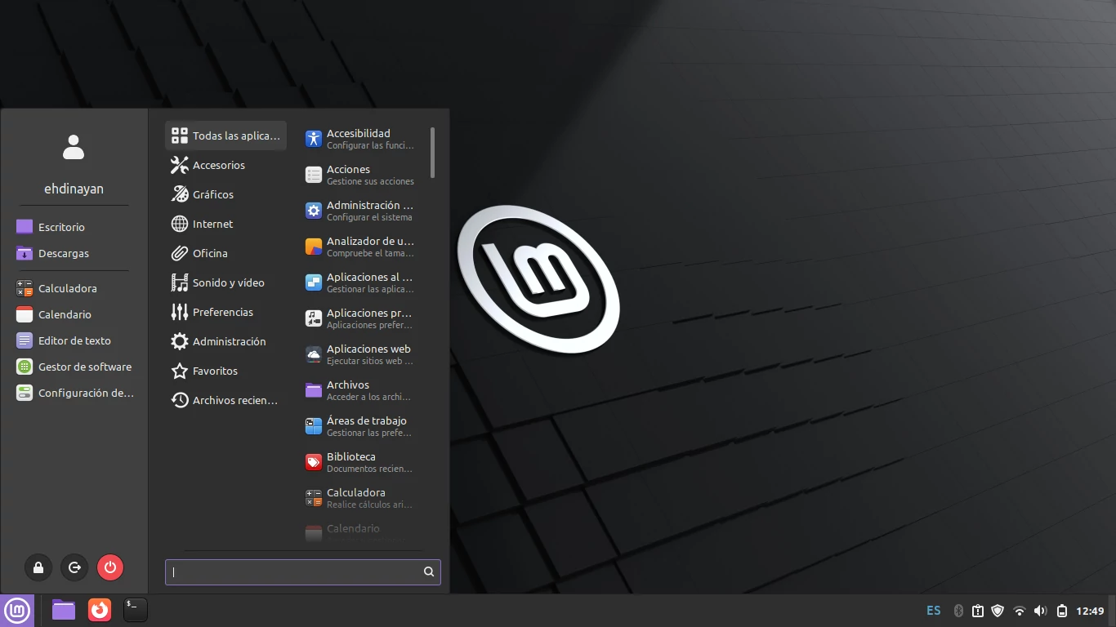Click inside the application search field

point(294,572)
